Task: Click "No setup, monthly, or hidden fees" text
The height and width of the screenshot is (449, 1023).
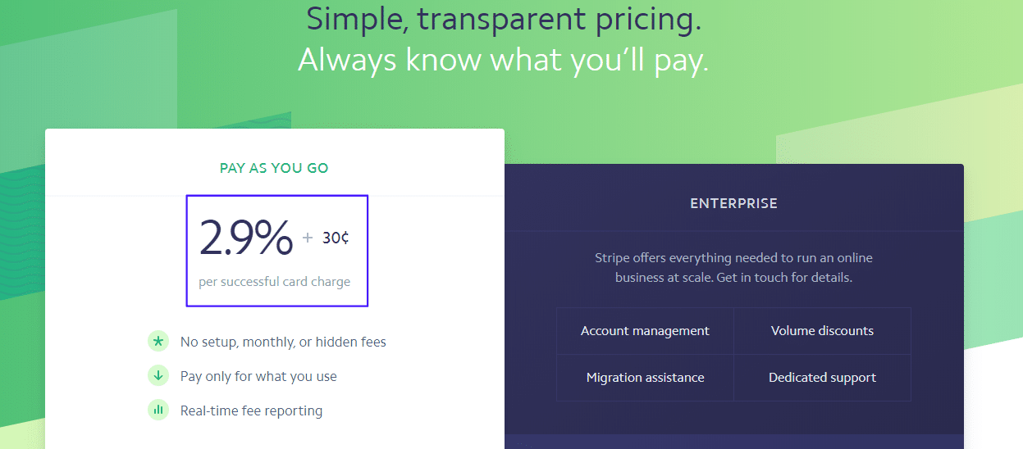Action: tap(283, 342)
